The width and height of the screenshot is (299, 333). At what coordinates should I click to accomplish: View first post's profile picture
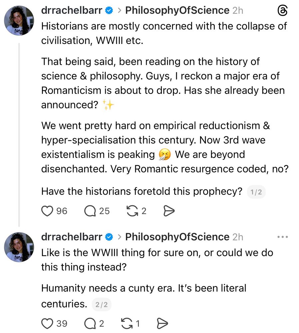pyautogui.click(x=19, y=21)
